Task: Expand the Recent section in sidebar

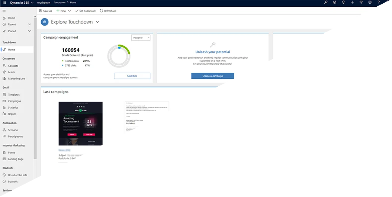Action: pos(29,24)
